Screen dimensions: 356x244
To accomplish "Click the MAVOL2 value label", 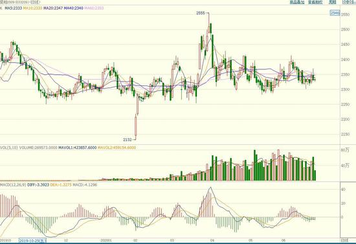I will point(117,148).
